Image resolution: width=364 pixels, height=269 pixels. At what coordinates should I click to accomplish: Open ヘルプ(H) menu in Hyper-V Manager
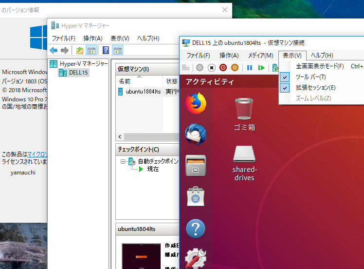point(148,38)
